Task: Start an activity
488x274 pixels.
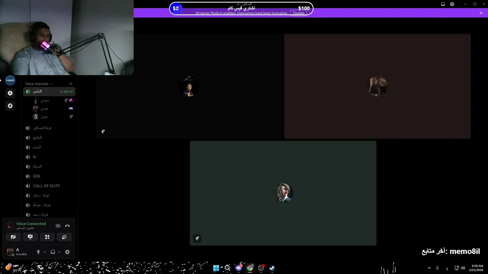Action: 47,237
